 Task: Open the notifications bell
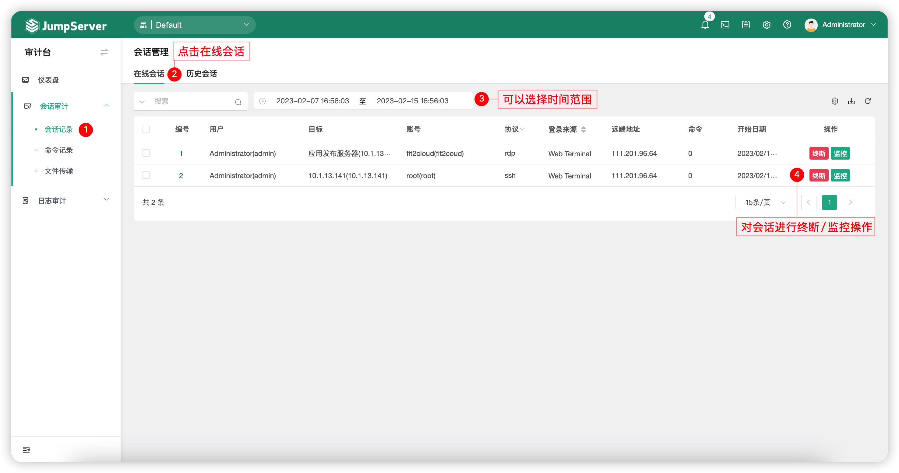pyautogui.click(x=705, y=25)
